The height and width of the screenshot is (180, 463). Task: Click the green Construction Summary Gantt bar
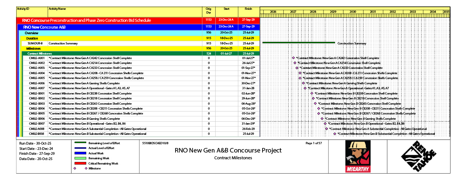tap(298, 43)
